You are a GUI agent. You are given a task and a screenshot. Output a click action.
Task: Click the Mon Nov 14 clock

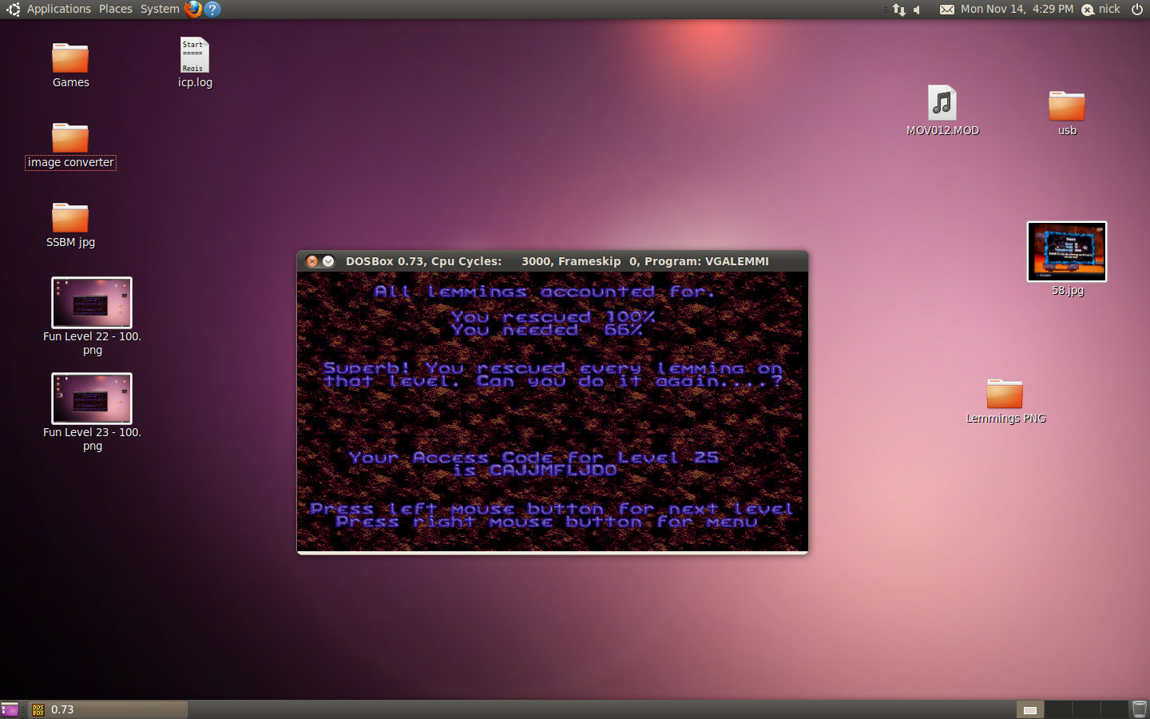click(x=1017, y=9)
